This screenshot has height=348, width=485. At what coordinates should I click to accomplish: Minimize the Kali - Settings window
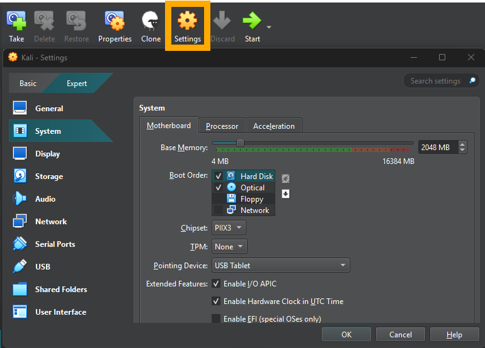[x=414, y=57]
